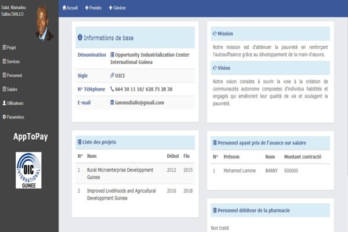Select the email iammsdiallo@gmail.com
Screen dimensions: 348x232
tap(140, 103)
